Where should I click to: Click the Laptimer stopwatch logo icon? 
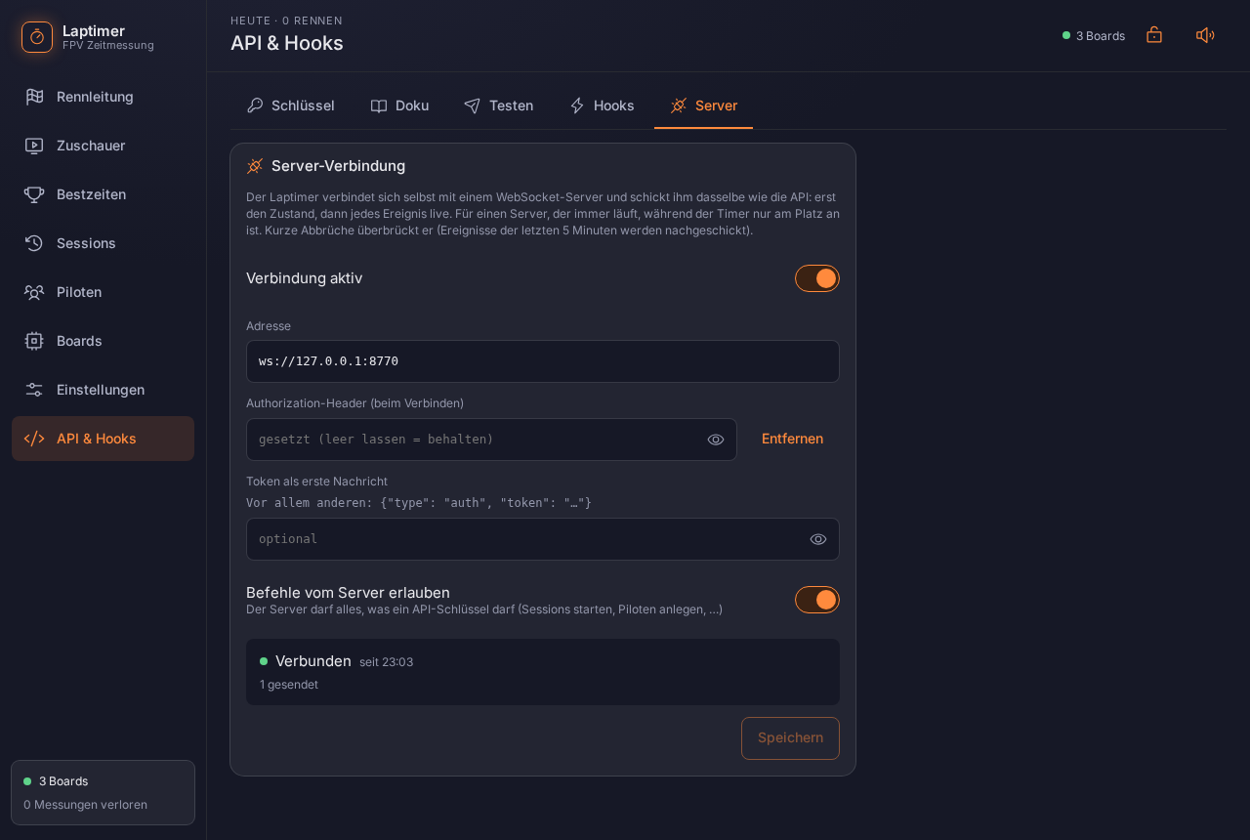pyautogui.click(x=37, y=37)
